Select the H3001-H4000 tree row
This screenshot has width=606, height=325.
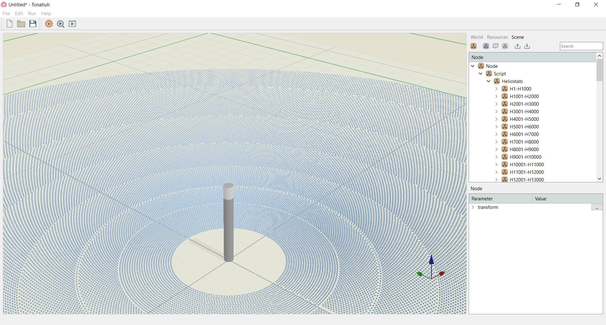[x=524, y=111]
